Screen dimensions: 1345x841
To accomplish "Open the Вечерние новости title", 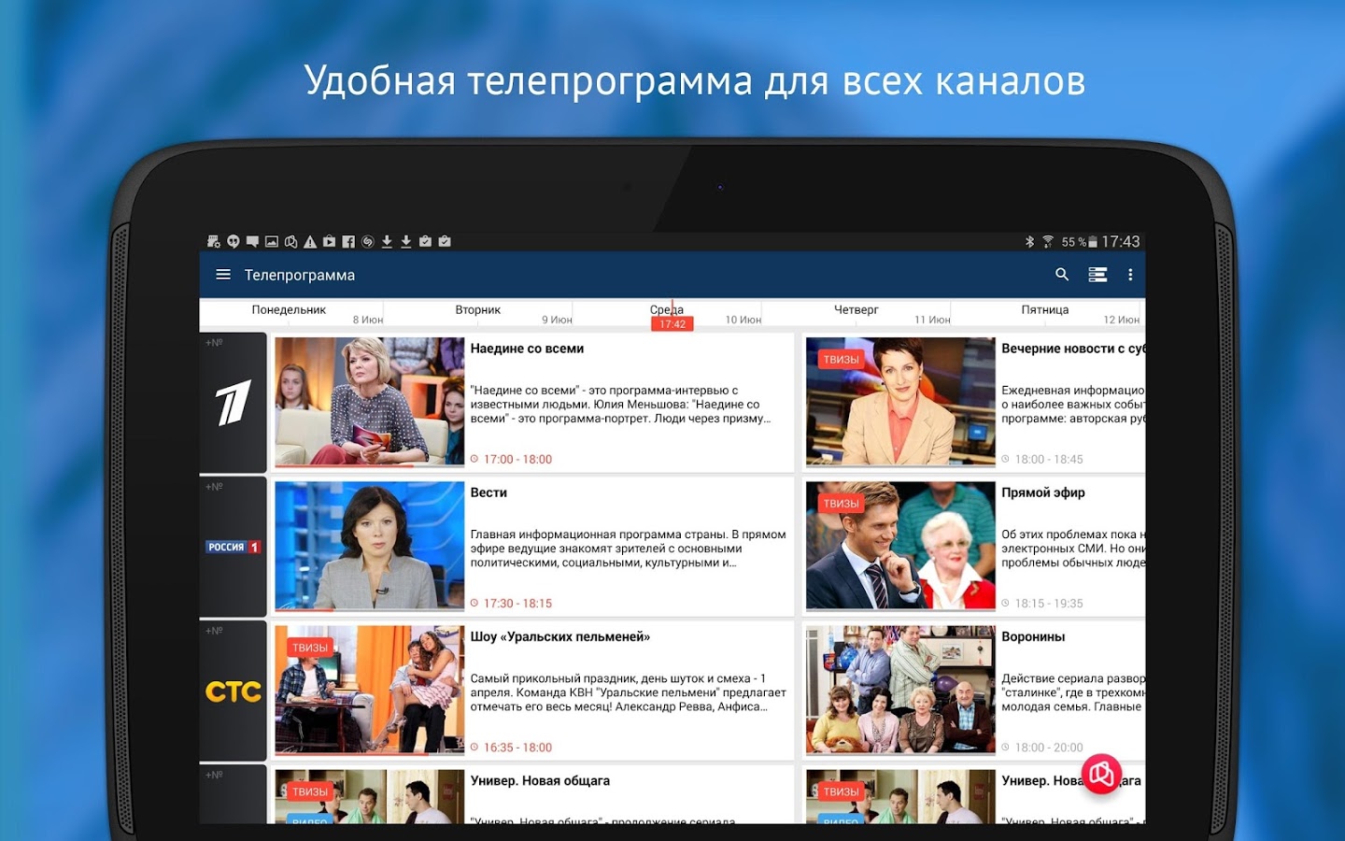I will (1073, 349).
